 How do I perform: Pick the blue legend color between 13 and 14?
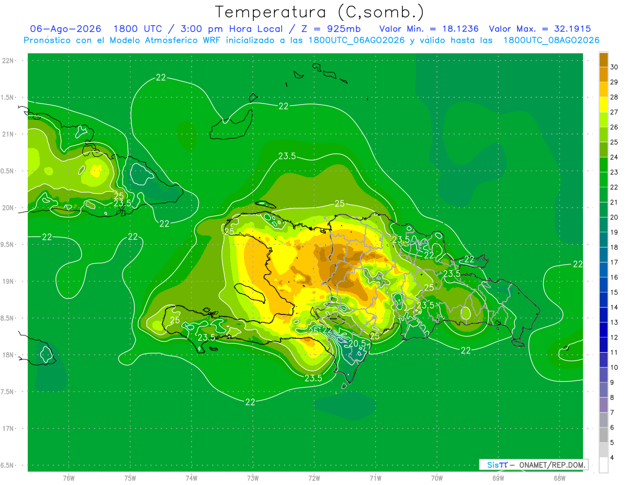pos(603,315)
